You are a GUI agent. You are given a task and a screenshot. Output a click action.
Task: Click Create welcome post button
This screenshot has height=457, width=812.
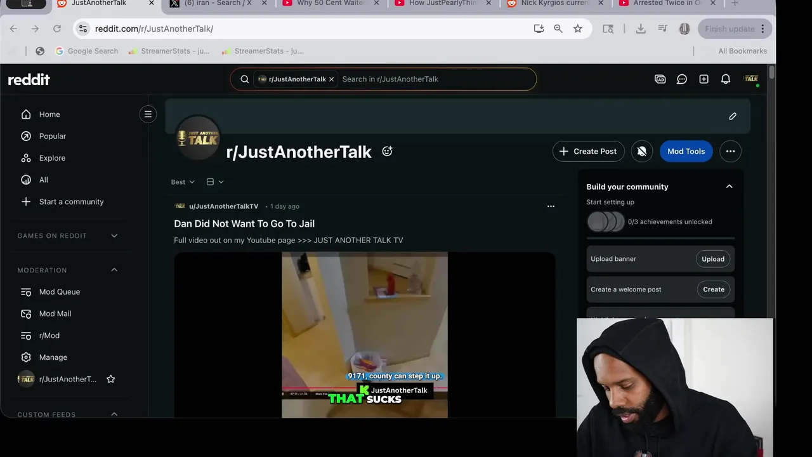[714, 289]
